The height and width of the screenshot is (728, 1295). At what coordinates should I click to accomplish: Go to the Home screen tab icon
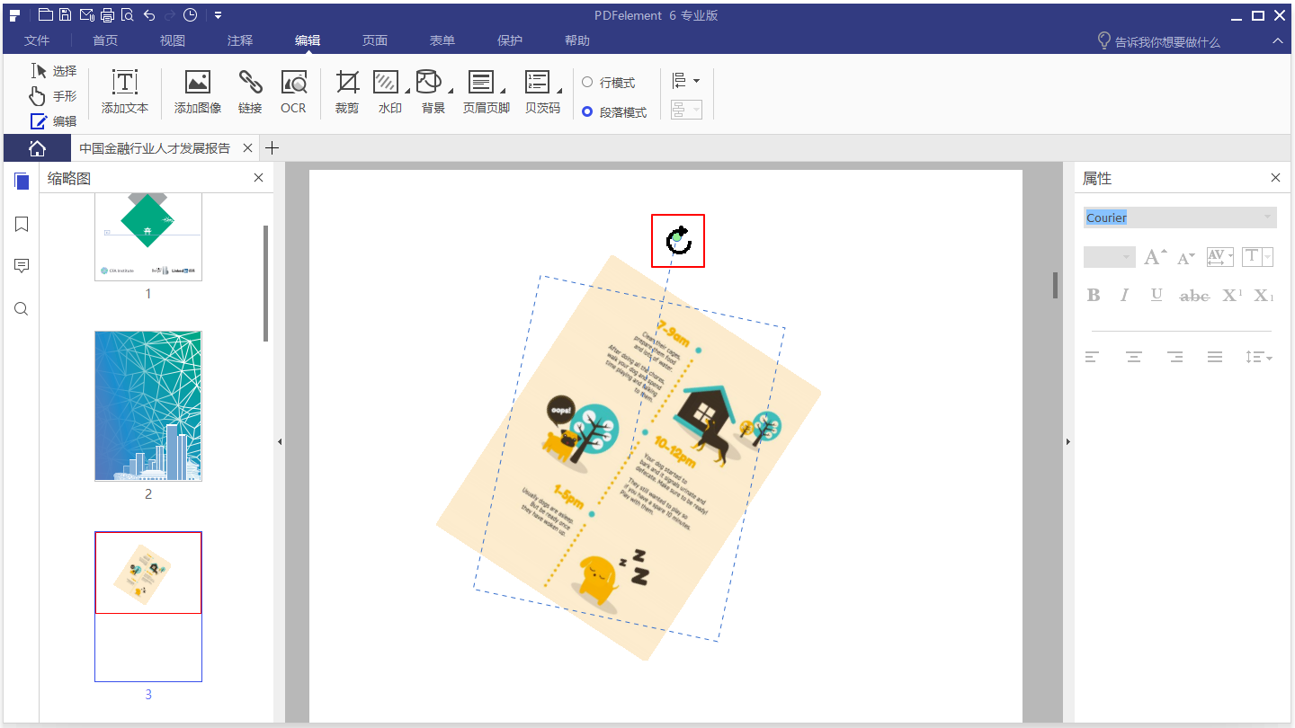(37, 148)
